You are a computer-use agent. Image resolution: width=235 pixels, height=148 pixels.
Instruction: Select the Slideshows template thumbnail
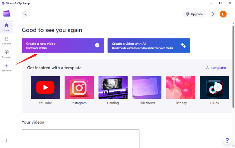point(147,87)
